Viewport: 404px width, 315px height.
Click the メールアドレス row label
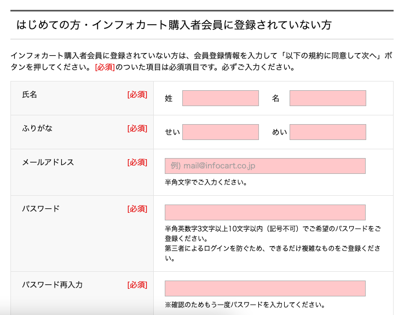pos(48,162)
